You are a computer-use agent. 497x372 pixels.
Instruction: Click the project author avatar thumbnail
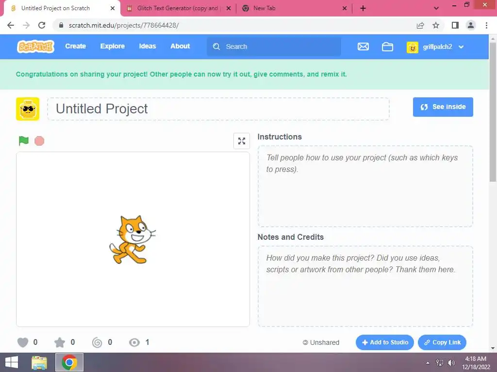coord(28,109)
